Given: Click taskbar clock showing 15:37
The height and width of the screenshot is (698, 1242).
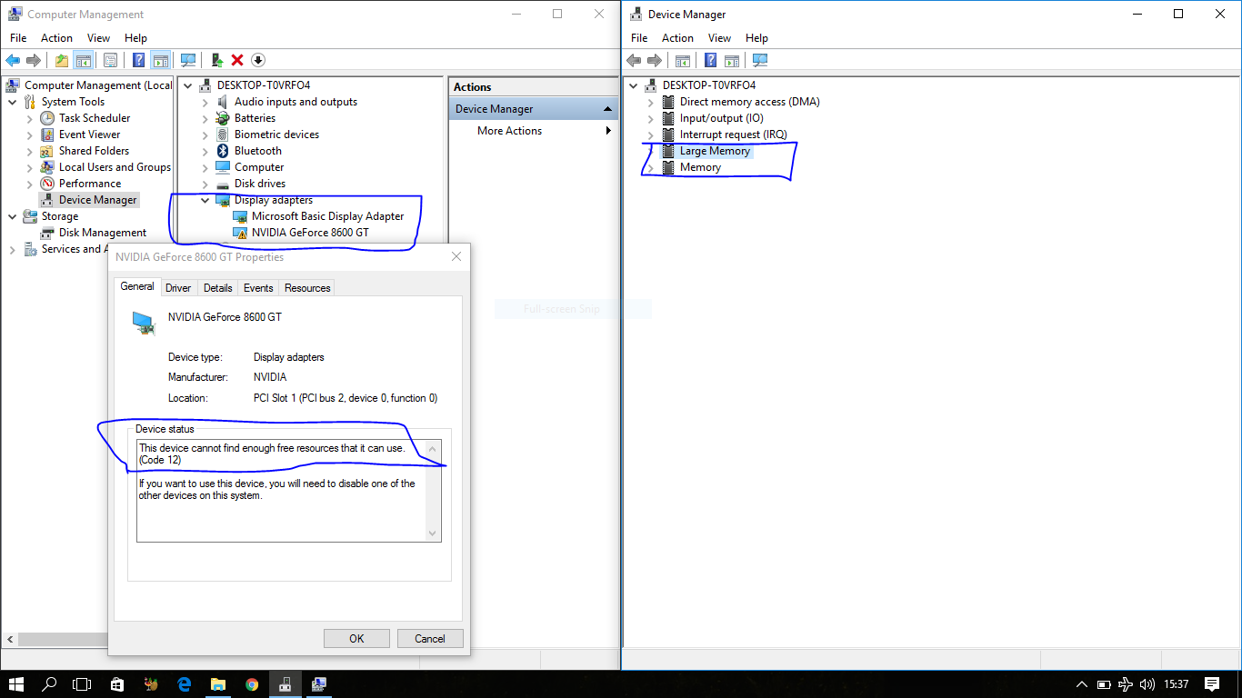Looking at the screenshot, I should (x=1176, y=684).
